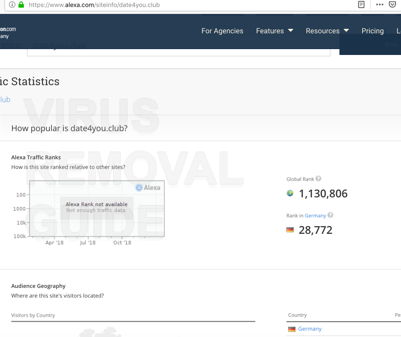Image resolution: width=401 pixels, height=337 pixels.
Task: Click the site information icon in address bar
Action: coord(12,5)
